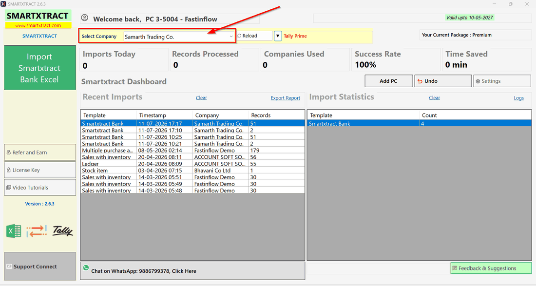This screenshot has height=286, width=536.
Task: Open Feedback & Suggestions
Action: tap(491, 268)
